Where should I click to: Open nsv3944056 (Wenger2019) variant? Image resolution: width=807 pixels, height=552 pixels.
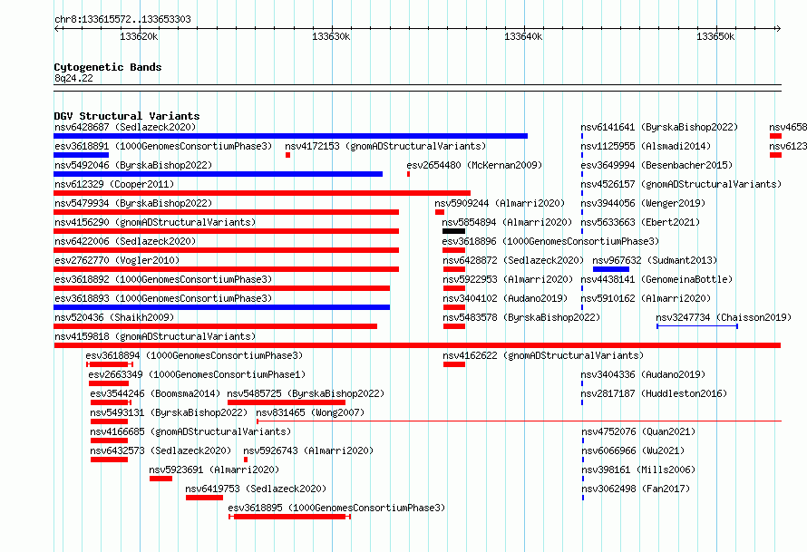click(643, 203)
